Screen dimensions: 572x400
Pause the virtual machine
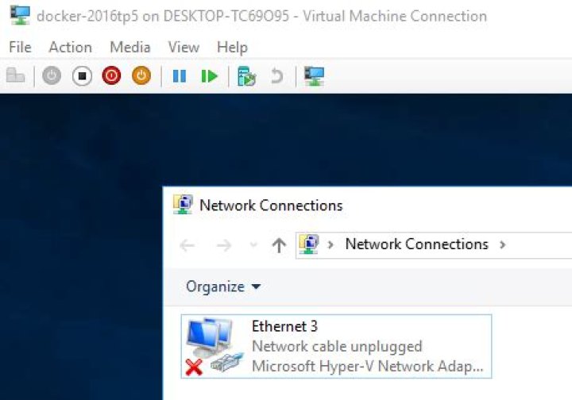pyautogui.click(x=179, y=76)
